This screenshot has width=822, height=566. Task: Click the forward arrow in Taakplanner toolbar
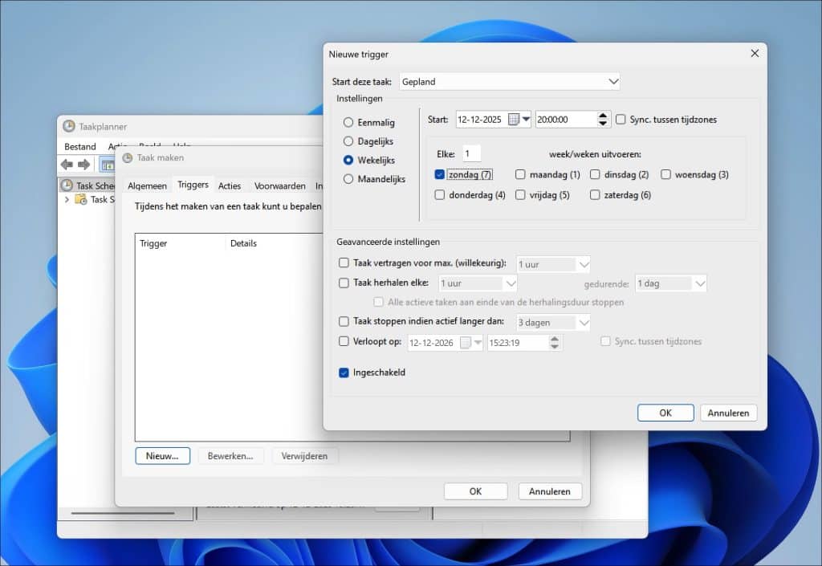(84, 165)
